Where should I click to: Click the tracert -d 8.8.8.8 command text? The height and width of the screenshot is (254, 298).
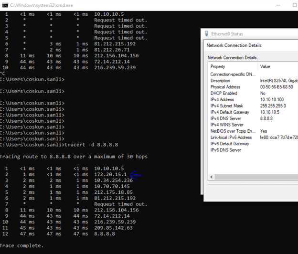tap(91, 145)
